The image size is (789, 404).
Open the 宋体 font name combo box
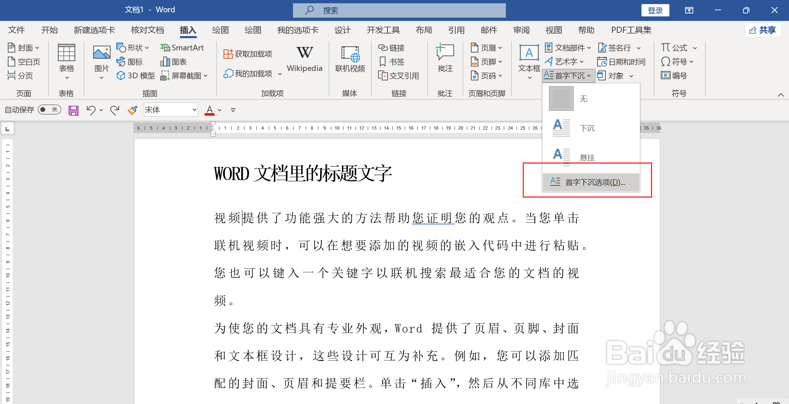click(171, 110)
